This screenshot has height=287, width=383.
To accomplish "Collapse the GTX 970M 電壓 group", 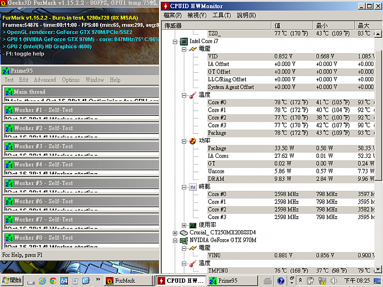I will [x=184, y=248].
